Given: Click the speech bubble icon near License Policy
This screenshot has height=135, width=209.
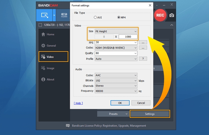Looking at the screenshot, I should (x=68, y=126).
